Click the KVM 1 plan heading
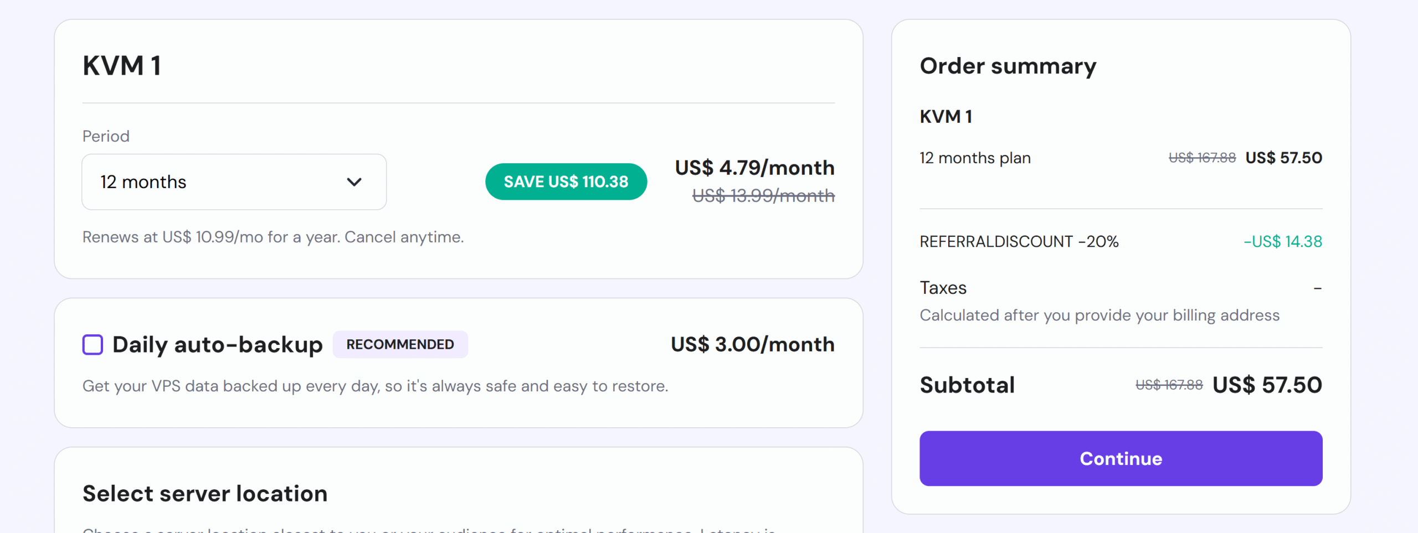This screenshot has height=533, width=1418. (x=122, y=65)
